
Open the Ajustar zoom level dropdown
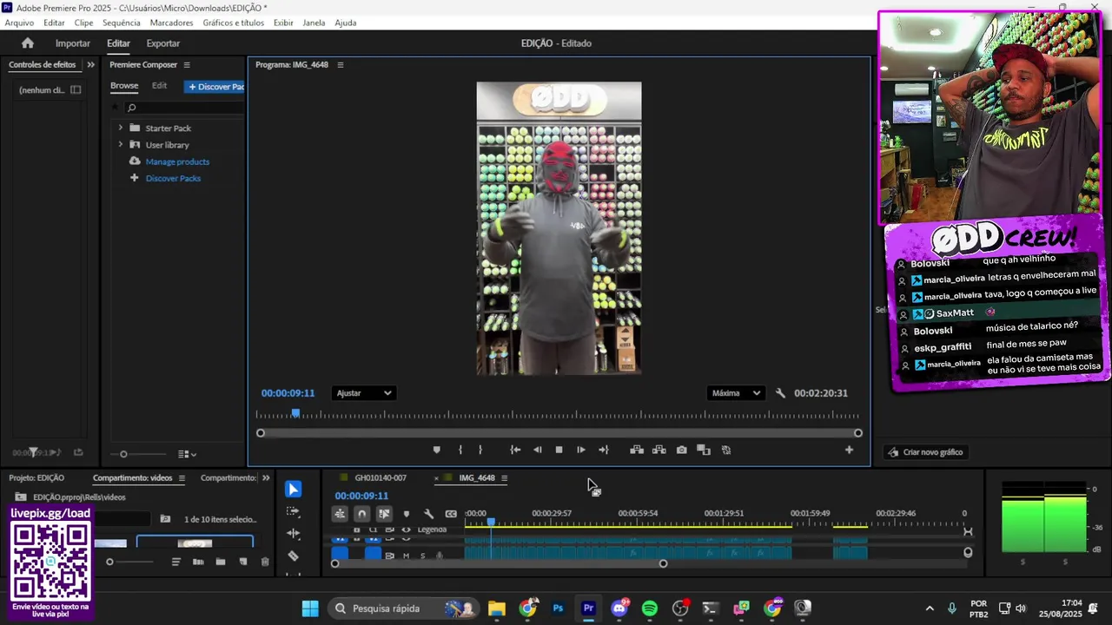click(x=363, y=393)
